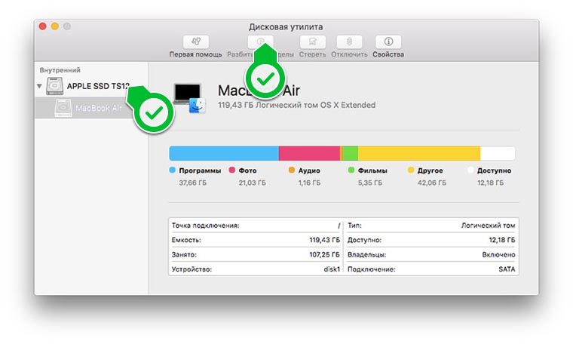Click the green dot beside Фильмы legend
The height and width of the screenshot is (344, 573).
(351, 170)
